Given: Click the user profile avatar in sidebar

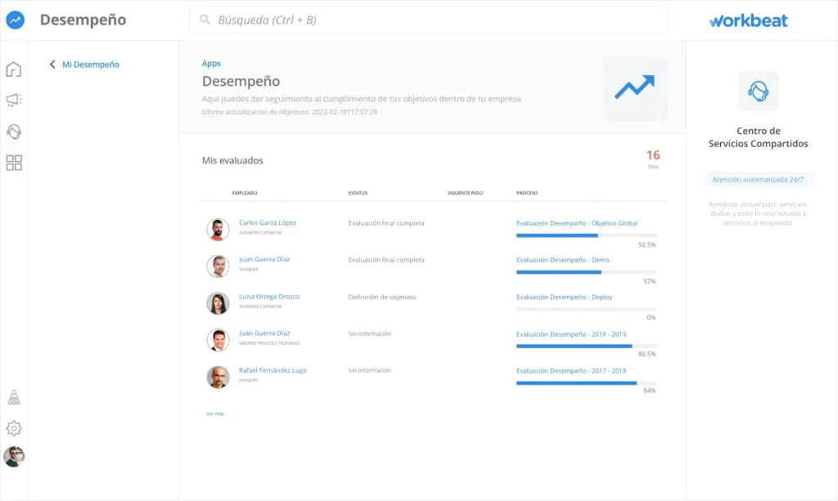Looking at the screenshot, I should pos(14,456).
